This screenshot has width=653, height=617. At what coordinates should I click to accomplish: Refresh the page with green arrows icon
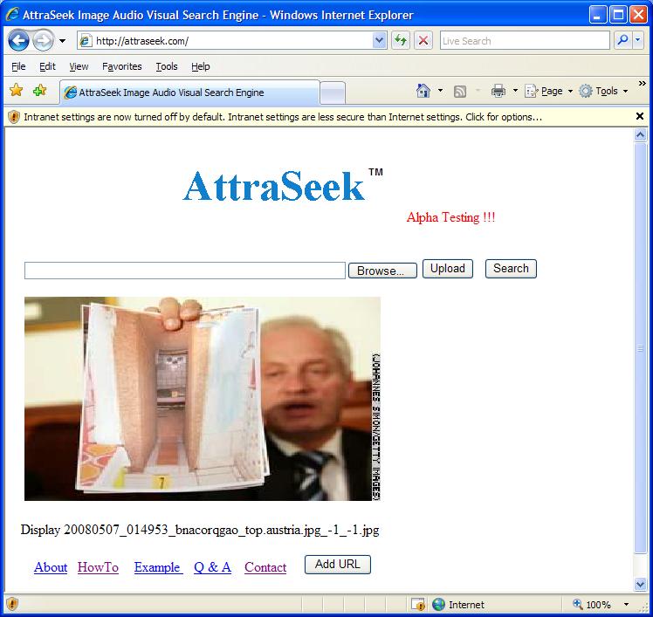pyautogui.click(x=401, y=41)
